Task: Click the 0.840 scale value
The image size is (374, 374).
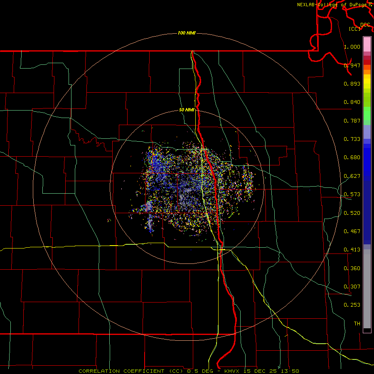Action: 352,102
